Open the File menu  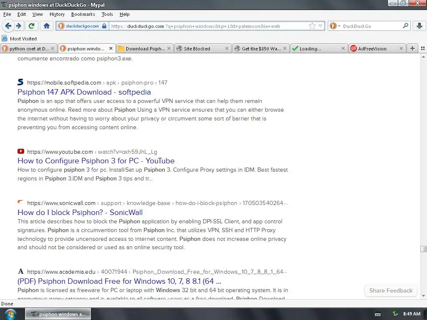pos(7,14)
